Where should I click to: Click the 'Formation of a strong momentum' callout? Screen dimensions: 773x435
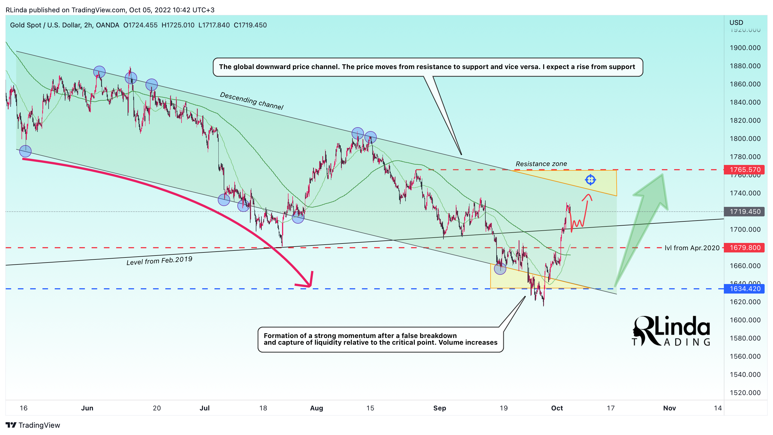[381, 339]
